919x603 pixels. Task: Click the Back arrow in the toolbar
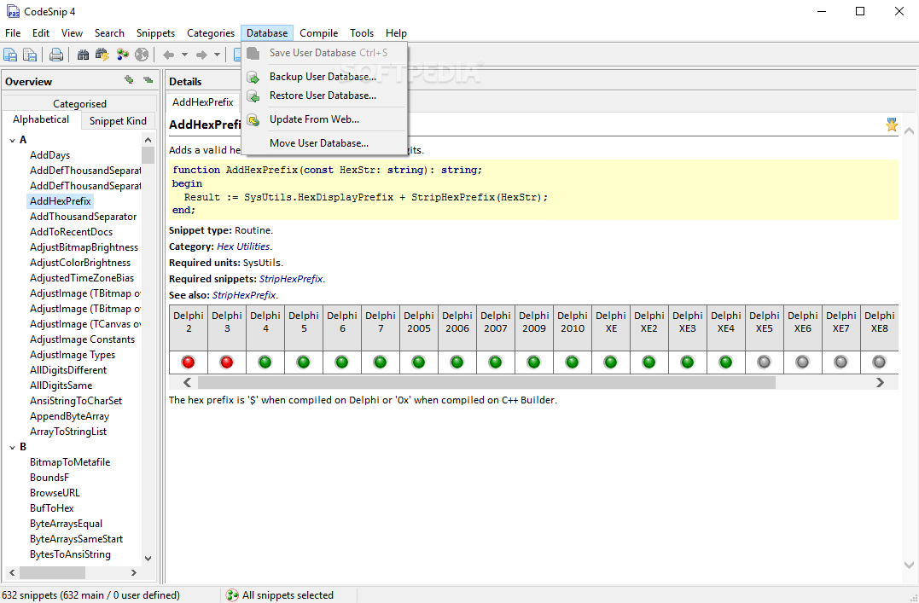tap(169, 55)
